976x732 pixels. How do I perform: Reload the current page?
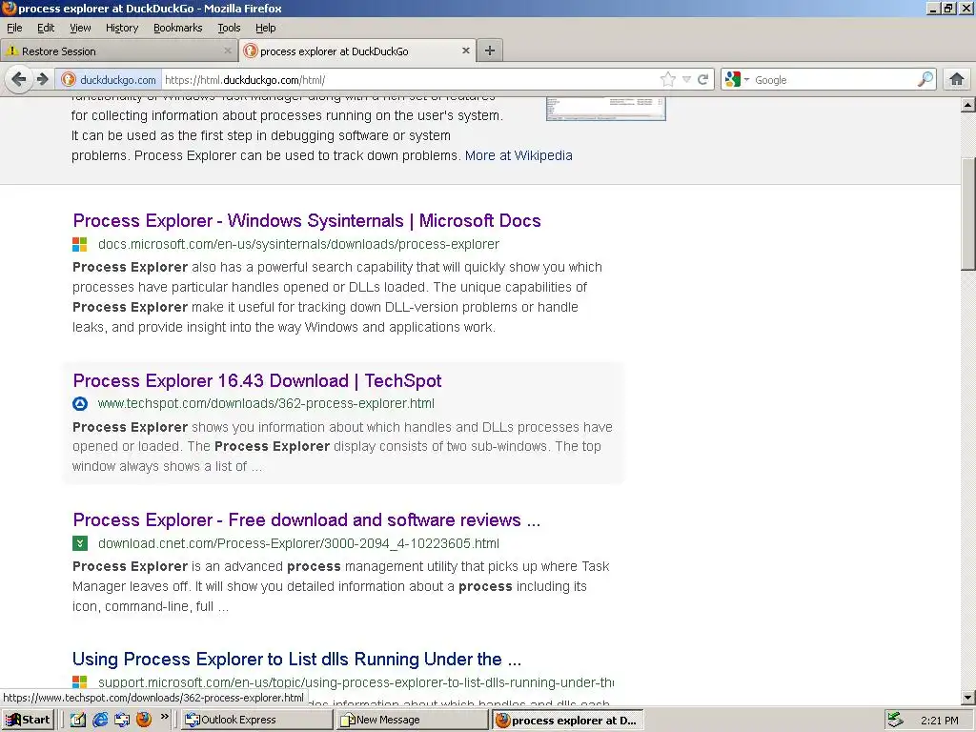[x=702, y=80]
